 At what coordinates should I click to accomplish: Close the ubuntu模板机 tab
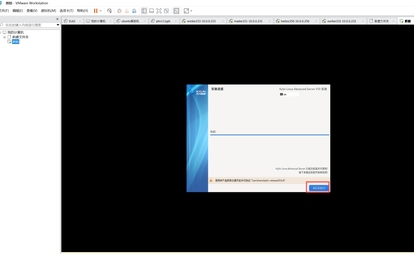(145, 21)
